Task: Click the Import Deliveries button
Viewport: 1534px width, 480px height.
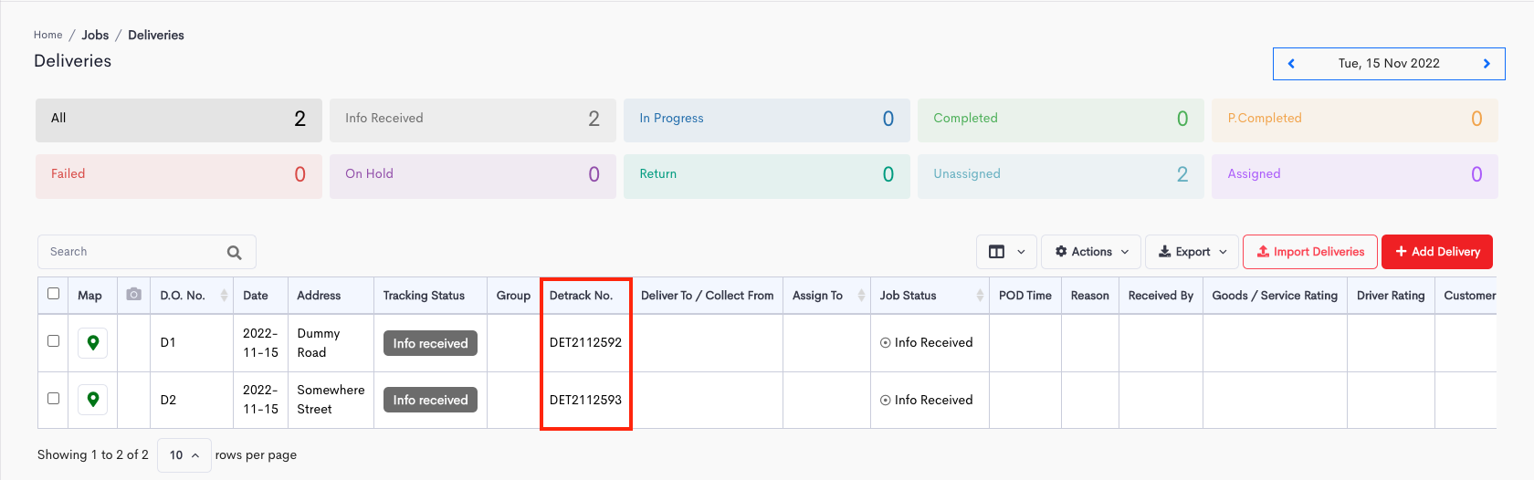Action: pos(1310,252)
